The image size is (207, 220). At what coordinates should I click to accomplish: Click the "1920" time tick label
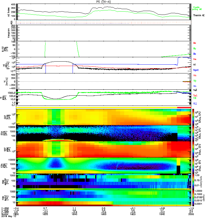click(x=133, y=214)
